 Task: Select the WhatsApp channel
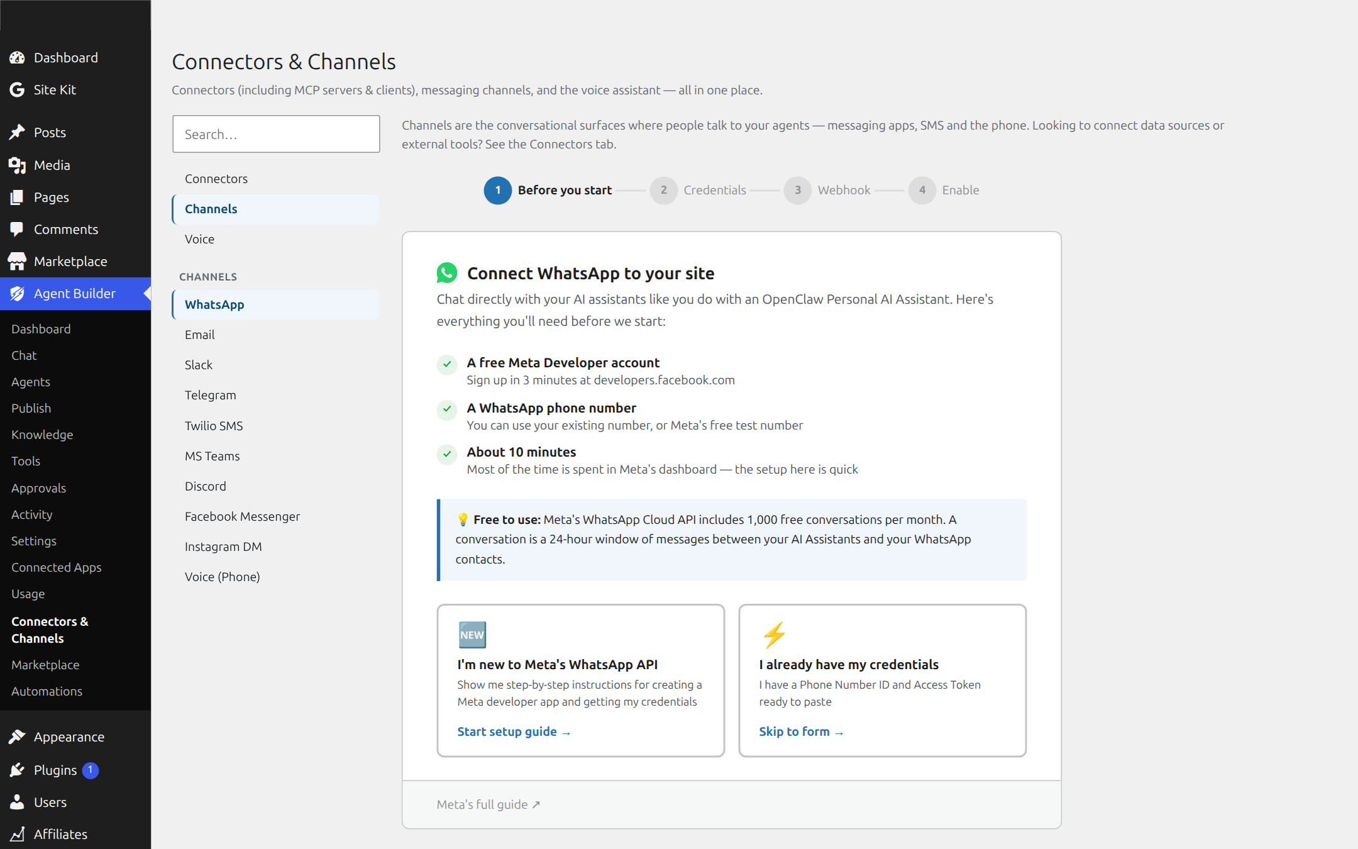pyautogui.click(x=275, y=305)
